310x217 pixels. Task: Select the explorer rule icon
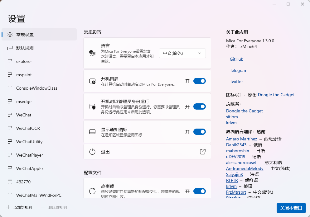pyautogui.click(x=10, y=61)
